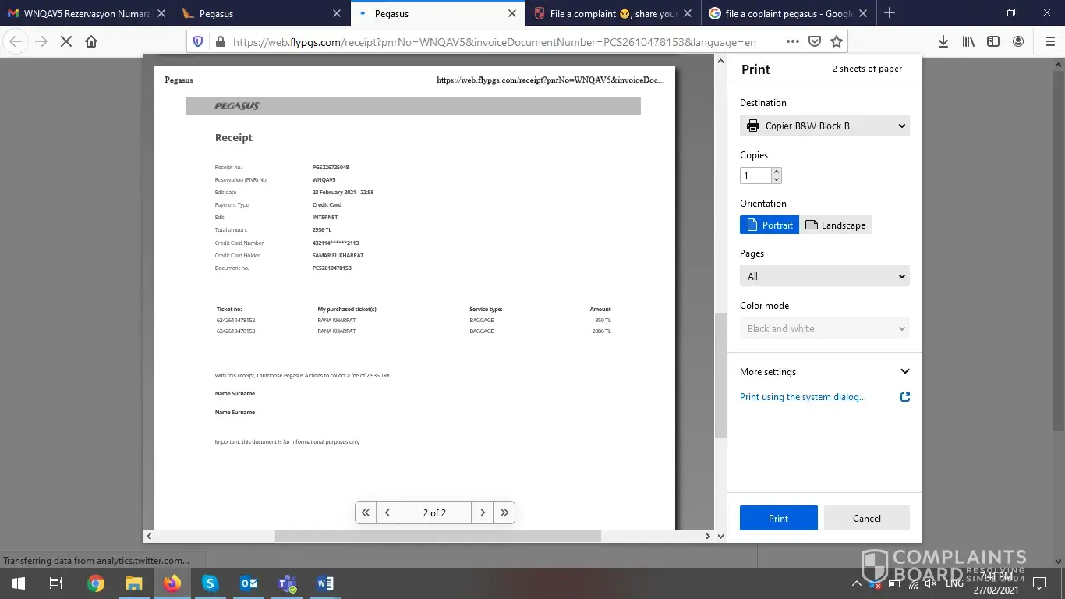Switch orientation to Landscape
This screenshot has height=599, width=1065.
click(835, 225)
